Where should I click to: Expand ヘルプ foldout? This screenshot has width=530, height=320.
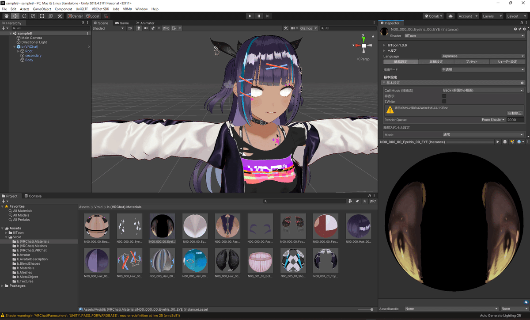pos(385,50)
